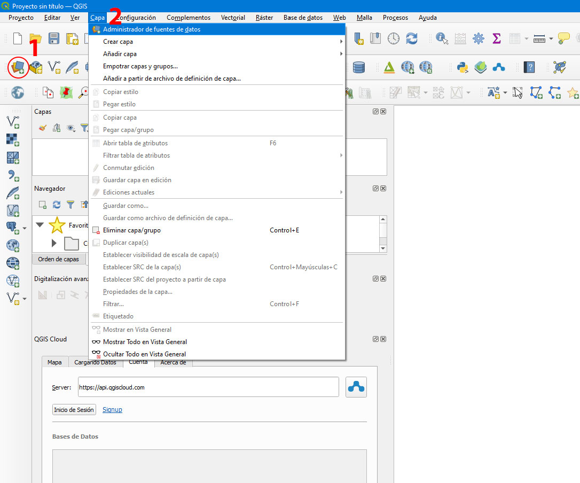580x483 pixels.
Task: Click the red pushpin coordinate capture icon
Action: coord(66,92)
